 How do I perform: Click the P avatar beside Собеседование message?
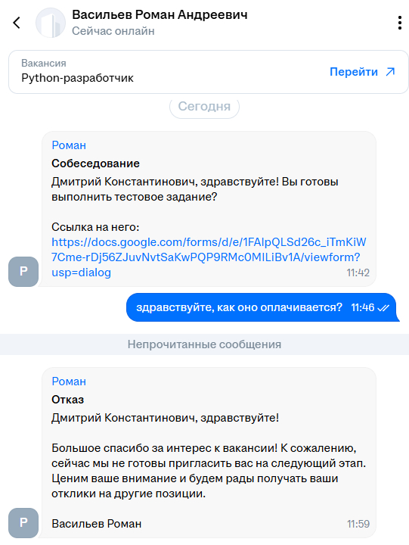[23, 272]
